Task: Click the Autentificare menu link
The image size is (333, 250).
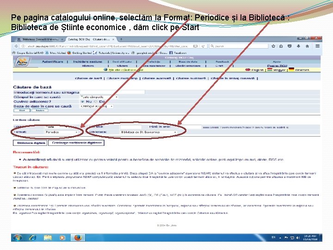Action: [52, 62]
